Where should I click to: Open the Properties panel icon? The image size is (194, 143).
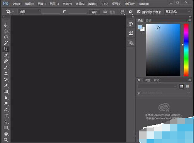click(131, 33)
